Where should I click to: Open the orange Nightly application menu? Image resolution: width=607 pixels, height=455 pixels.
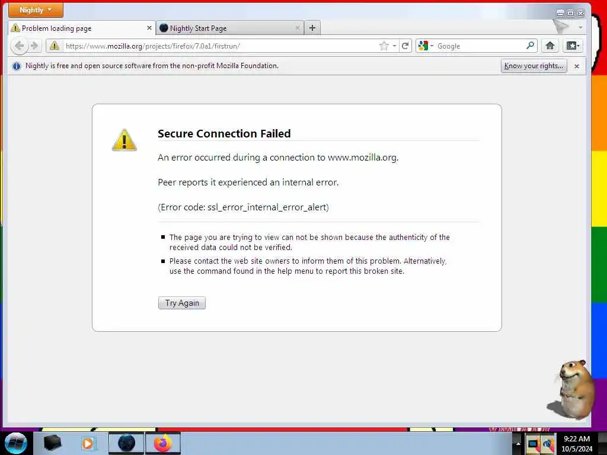(x=36, y=10)
